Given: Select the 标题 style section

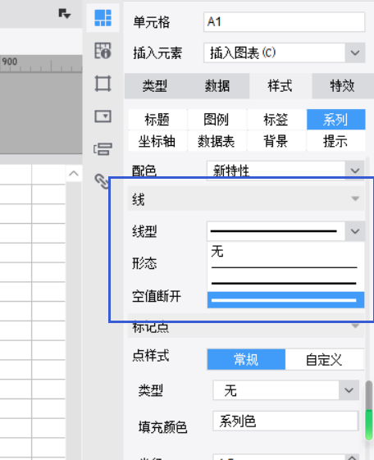Looking at the screenshot, I should click(x=157, y=120).
